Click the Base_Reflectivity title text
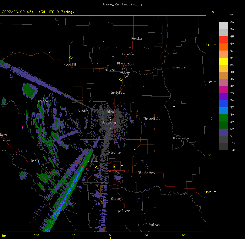245x239 pixels. pos(122,4)
